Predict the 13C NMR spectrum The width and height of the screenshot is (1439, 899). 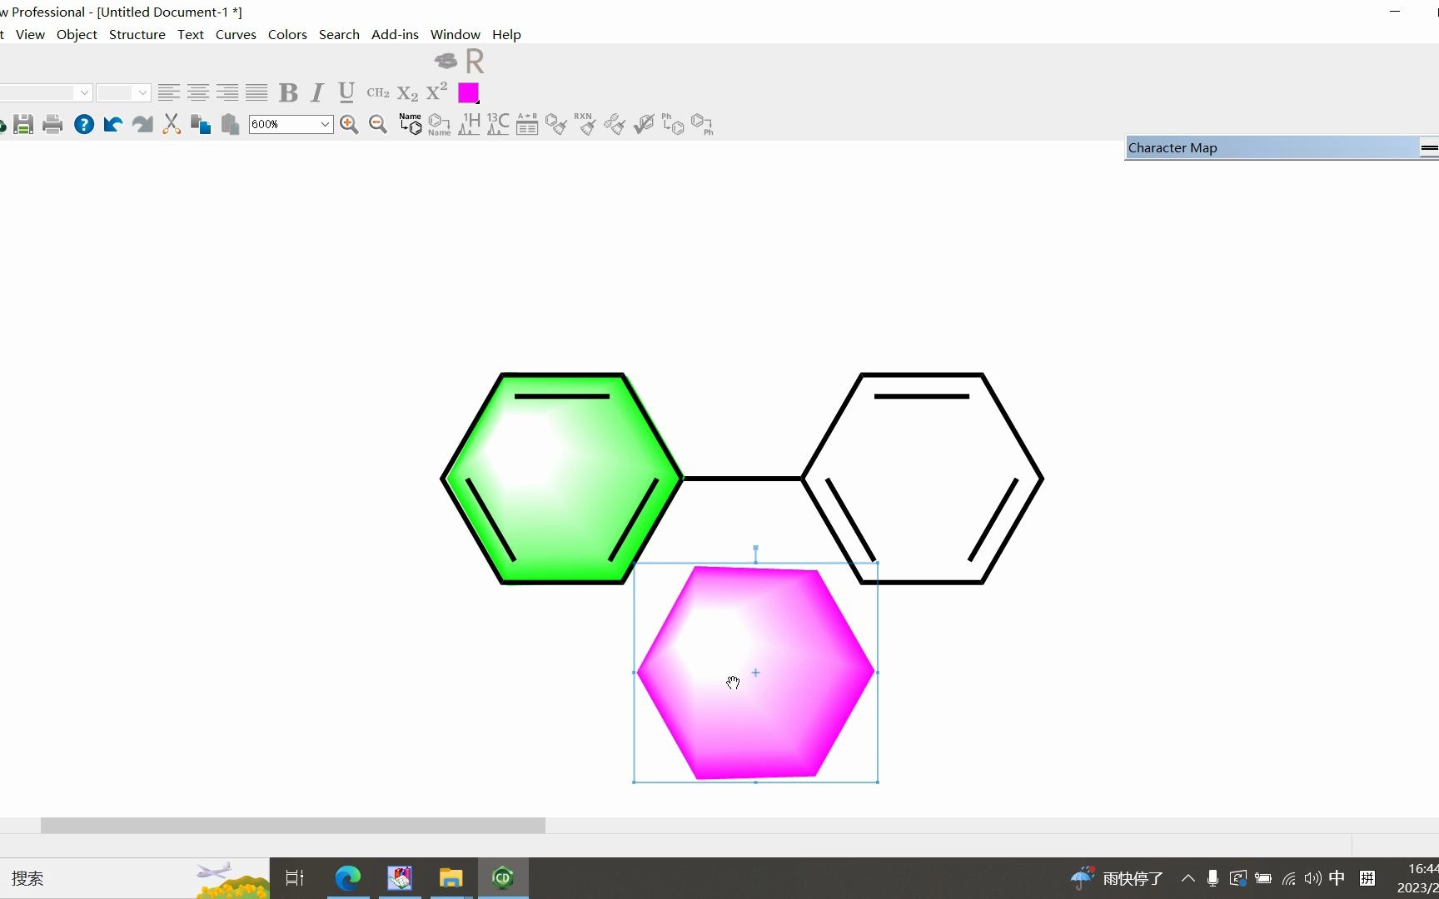[x=497, y=124]
